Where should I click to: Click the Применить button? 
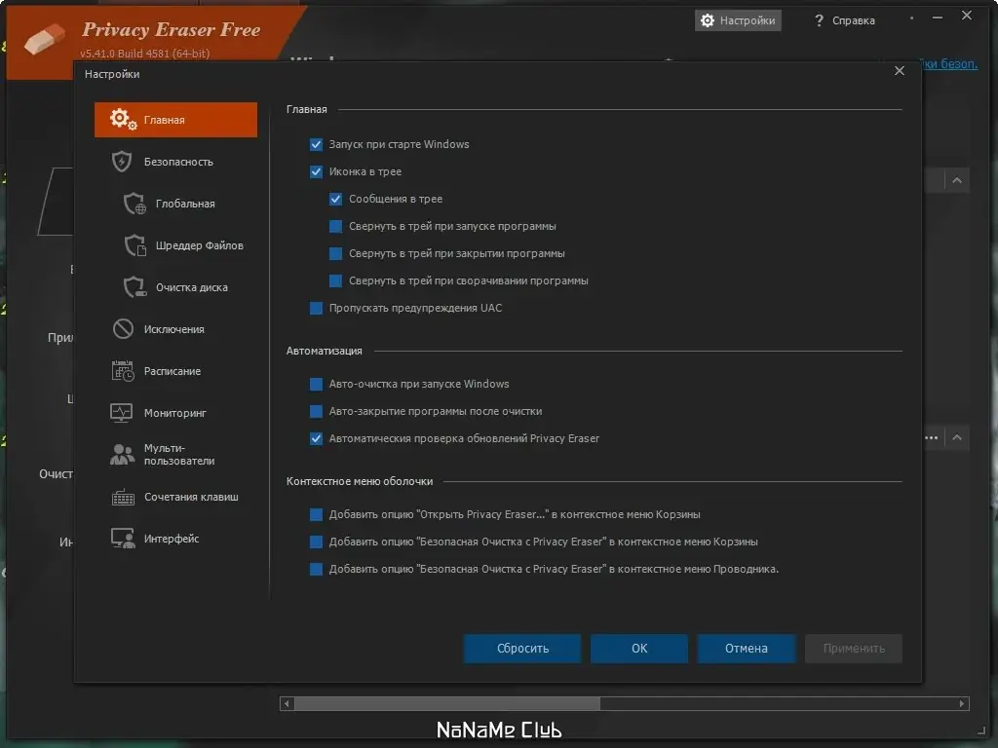tap(854, 649)
